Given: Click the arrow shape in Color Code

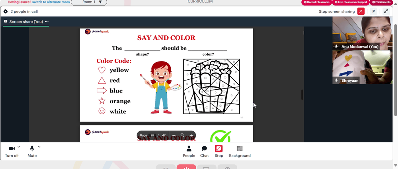Looking at the screenshot, I should coord(102,90).
